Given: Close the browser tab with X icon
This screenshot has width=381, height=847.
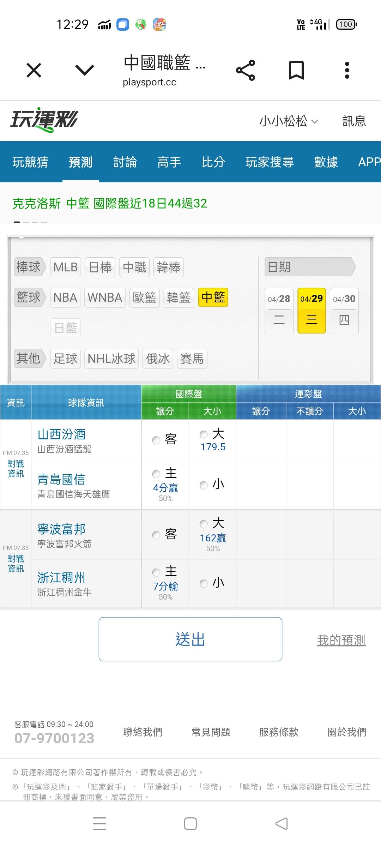Looking at the screenshot, I should coord(34,70).
